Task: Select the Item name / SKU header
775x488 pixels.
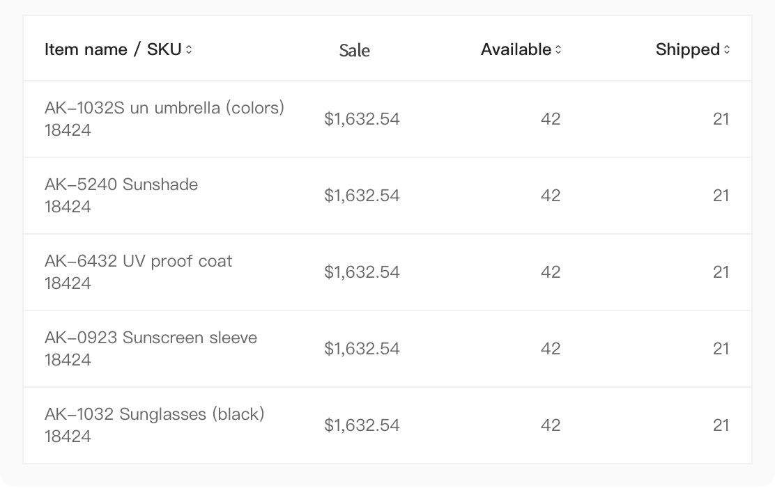Action: (x=113, y=49)
